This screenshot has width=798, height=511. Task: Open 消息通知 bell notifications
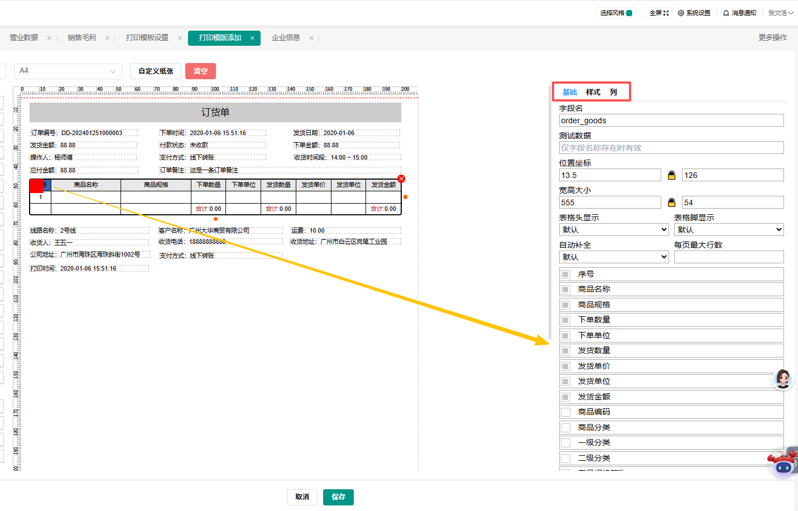pyautogui.click(x=739, y=13)
